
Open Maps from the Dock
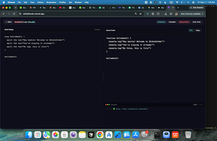click(x=47, y=135)
